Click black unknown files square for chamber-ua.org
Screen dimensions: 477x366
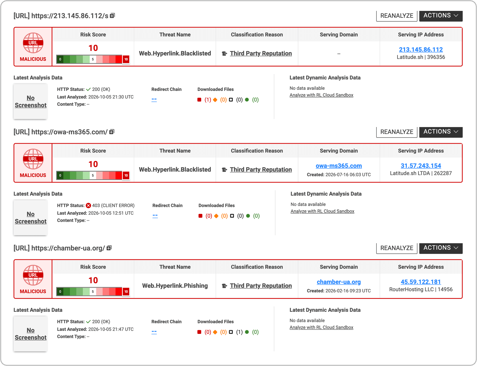click(x=231, y=332)
